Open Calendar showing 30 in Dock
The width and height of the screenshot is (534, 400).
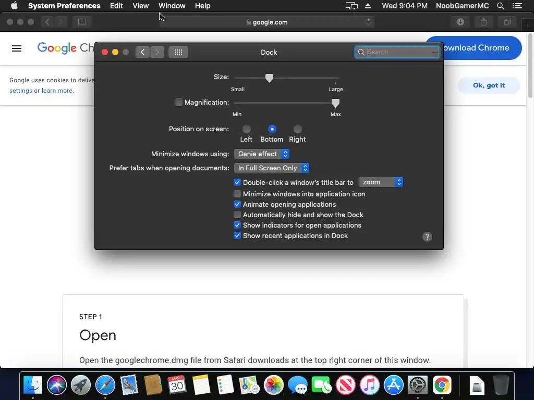pyautogui.click(x=177, y=385)
